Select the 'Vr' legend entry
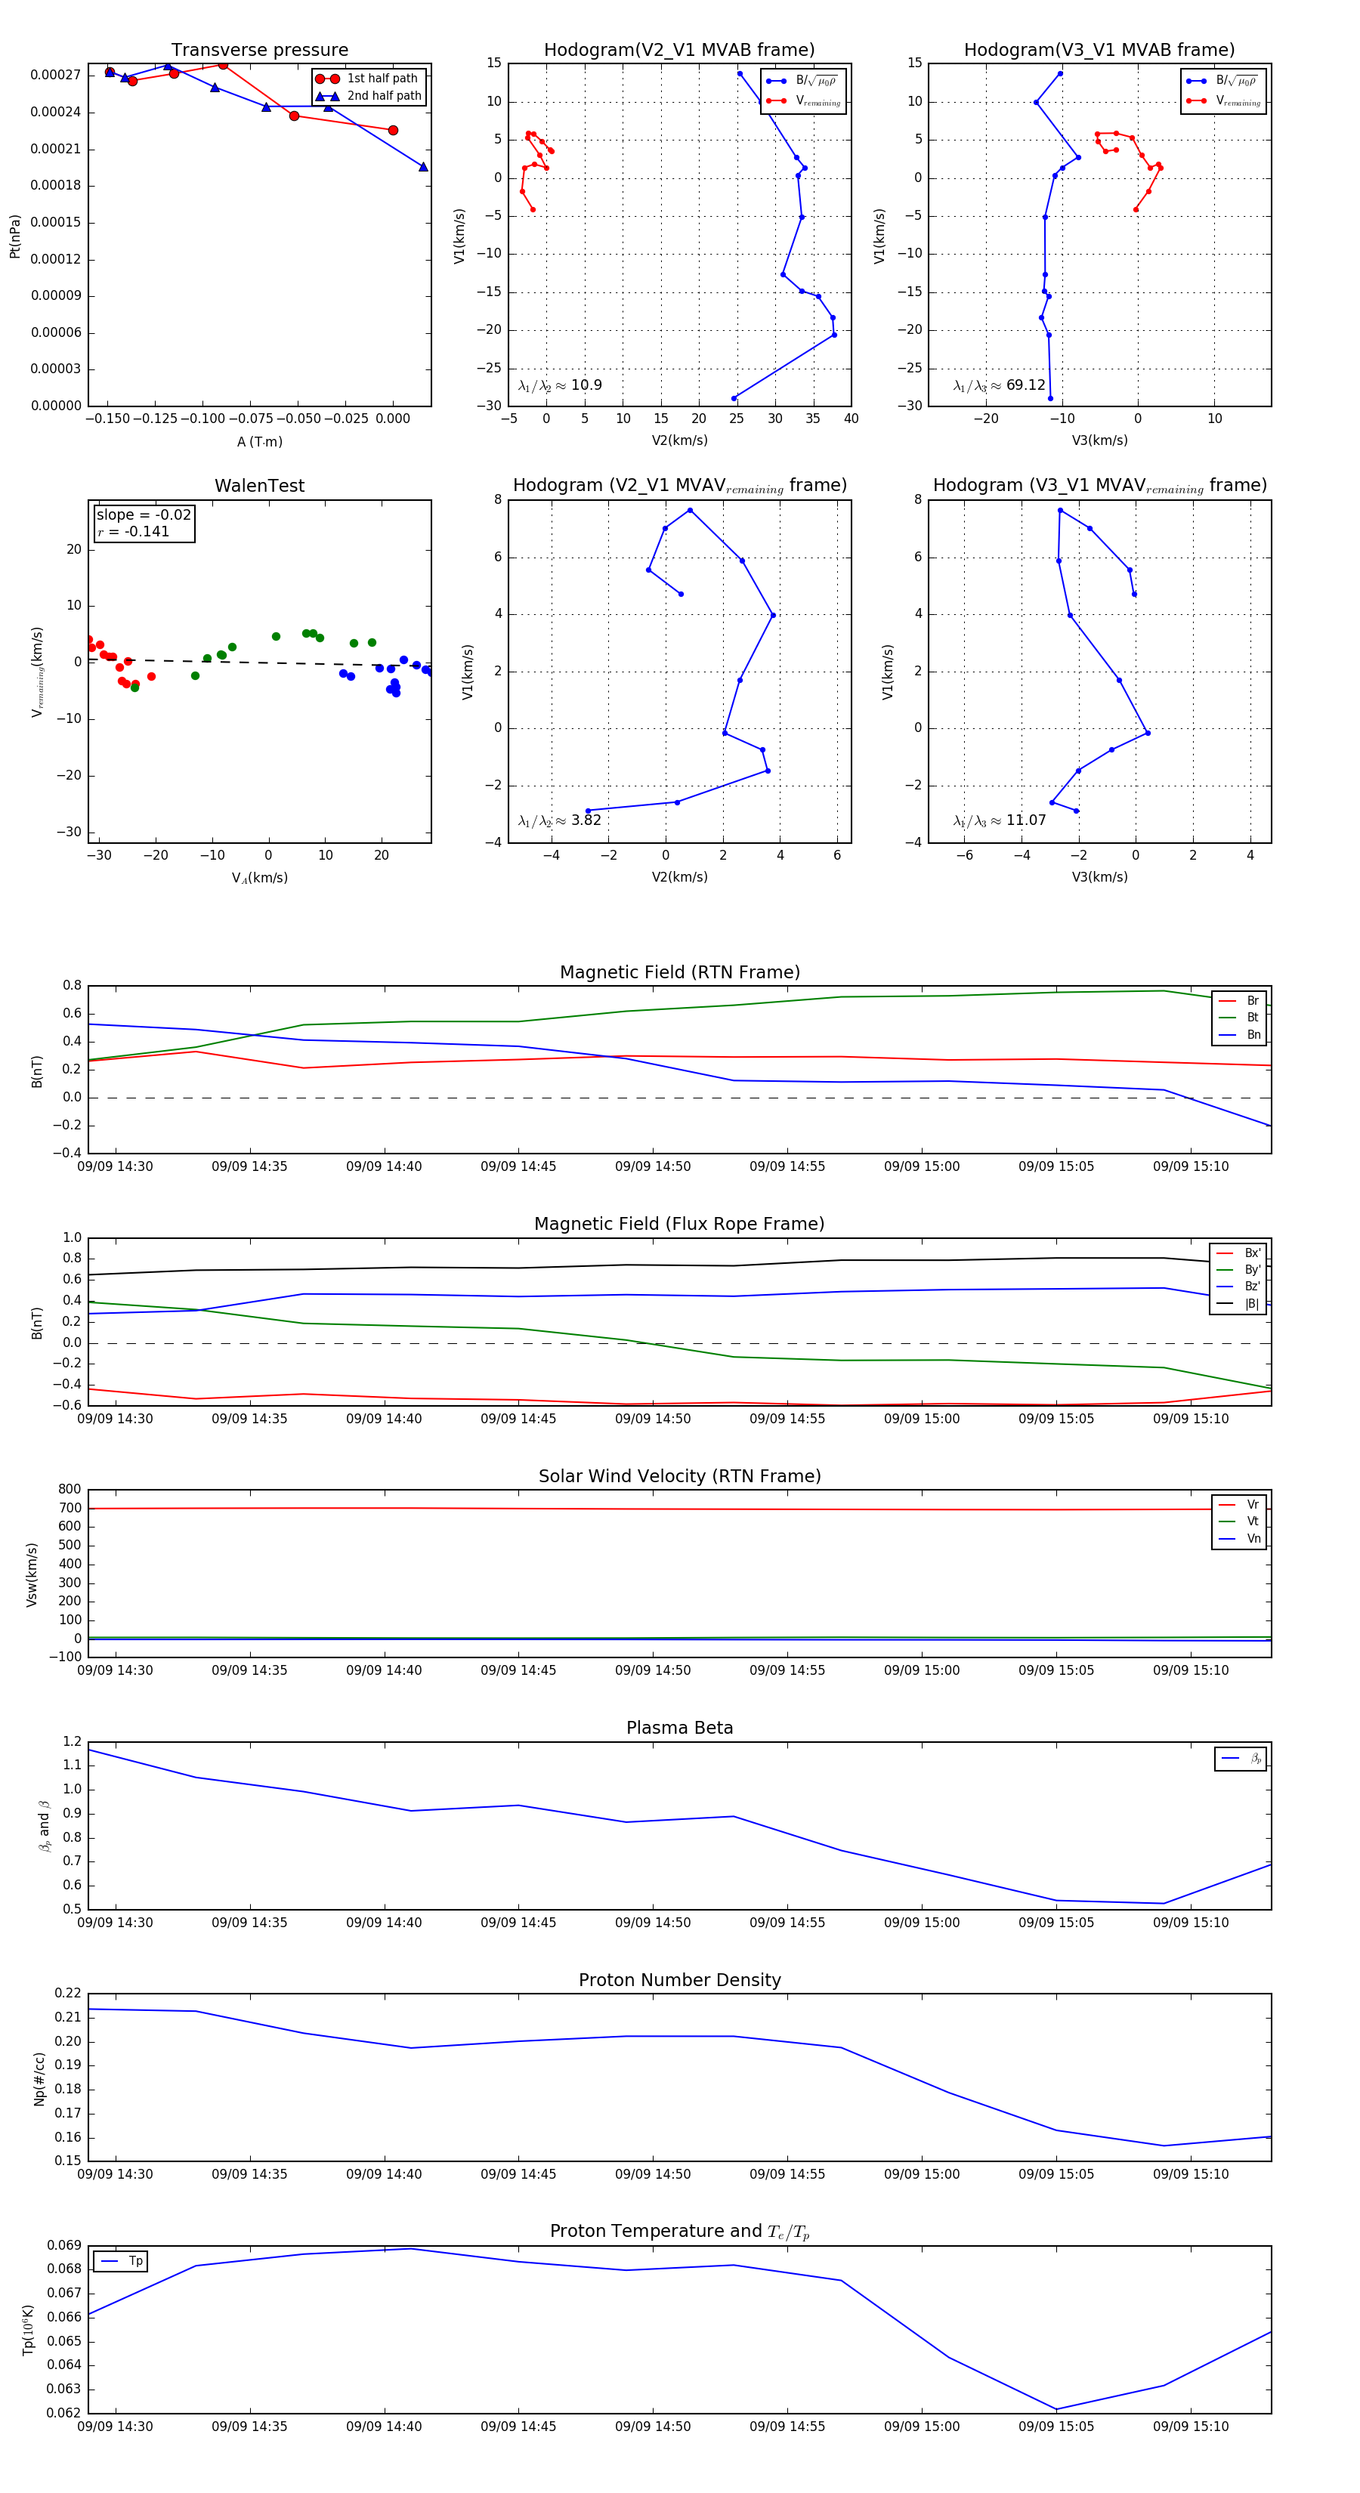Screen dimensions: 1360x2493 point(1239,1504)
